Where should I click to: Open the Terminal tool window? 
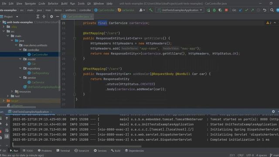[63, 151]
